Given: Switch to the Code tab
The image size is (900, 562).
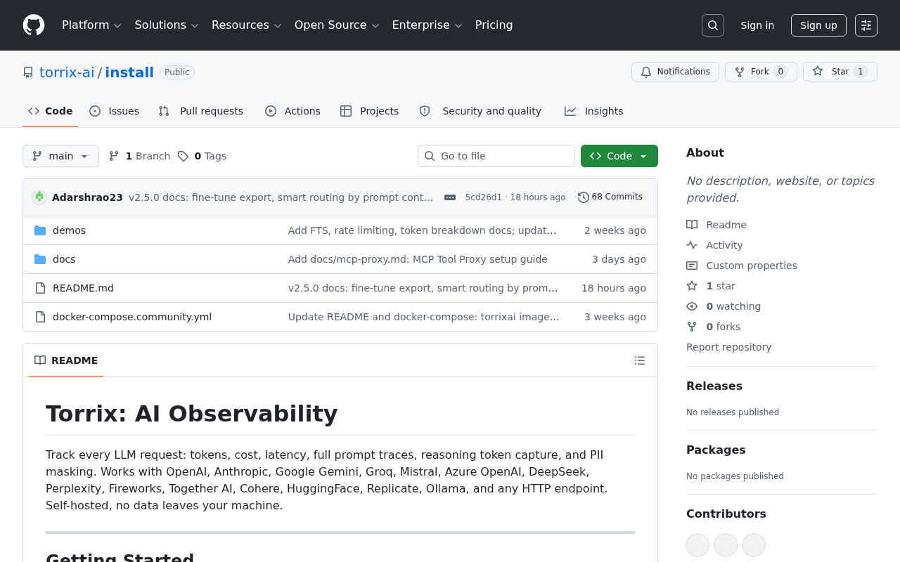Looking at the screenshot, I should (x=51, y=111).
